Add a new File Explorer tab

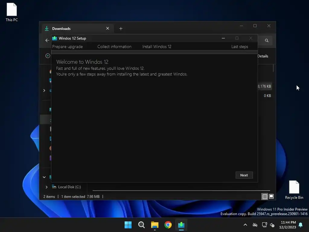tap(121, 29)
